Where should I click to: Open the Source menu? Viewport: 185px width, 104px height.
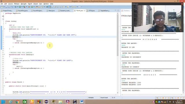point(10,4)
